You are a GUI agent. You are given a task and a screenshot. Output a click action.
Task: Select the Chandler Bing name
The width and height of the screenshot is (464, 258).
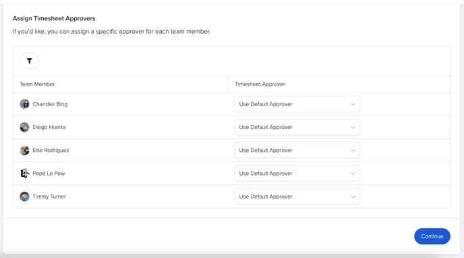[50, 104]
